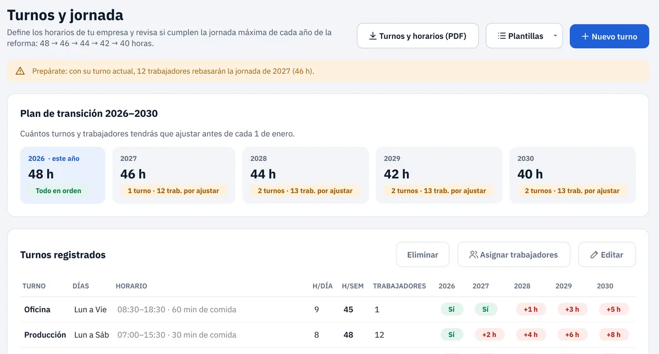659x354 pixels.
Task: Click the Todo en orden badge
Action: pyautogui.click(x=58, y=191)
